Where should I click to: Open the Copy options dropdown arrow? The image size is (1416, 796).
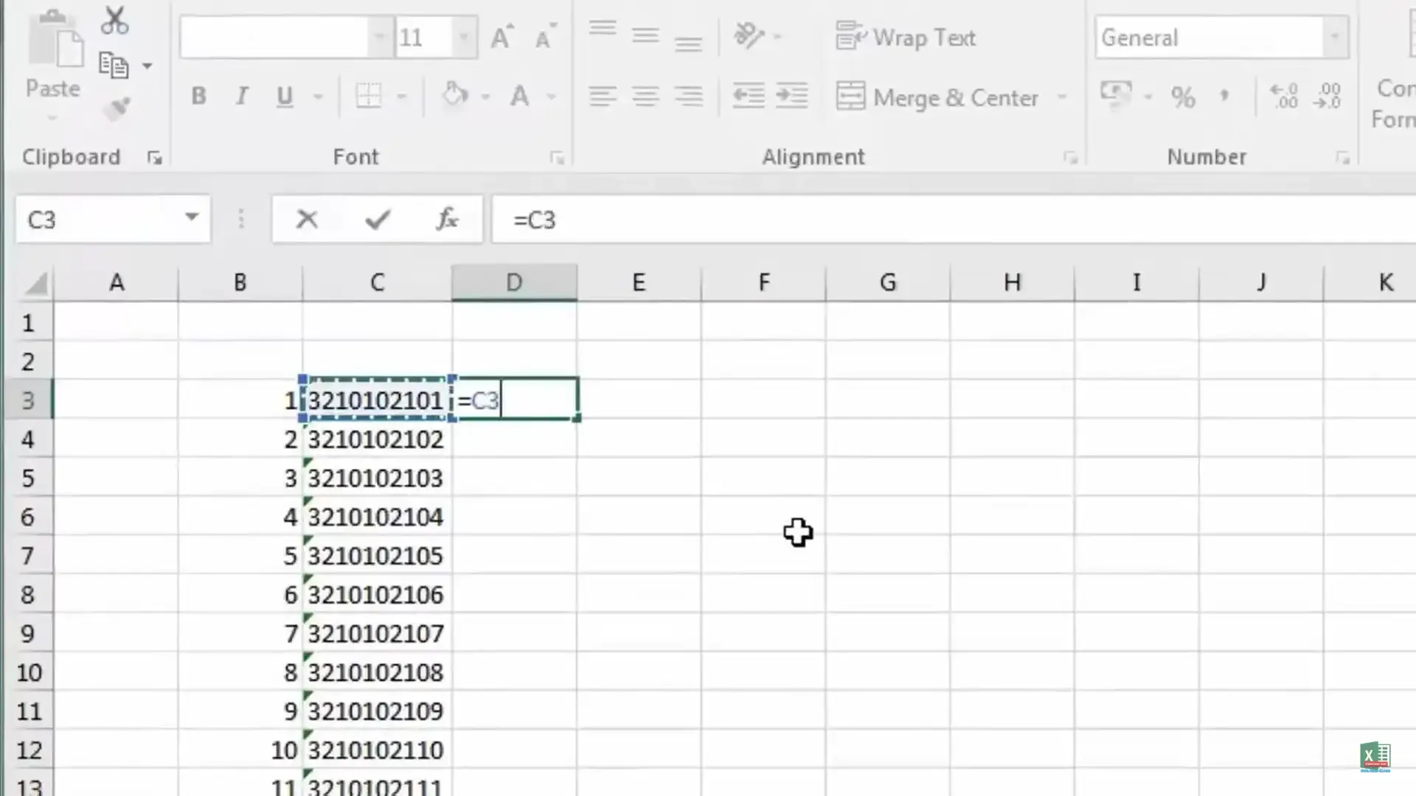click(147, 66)
